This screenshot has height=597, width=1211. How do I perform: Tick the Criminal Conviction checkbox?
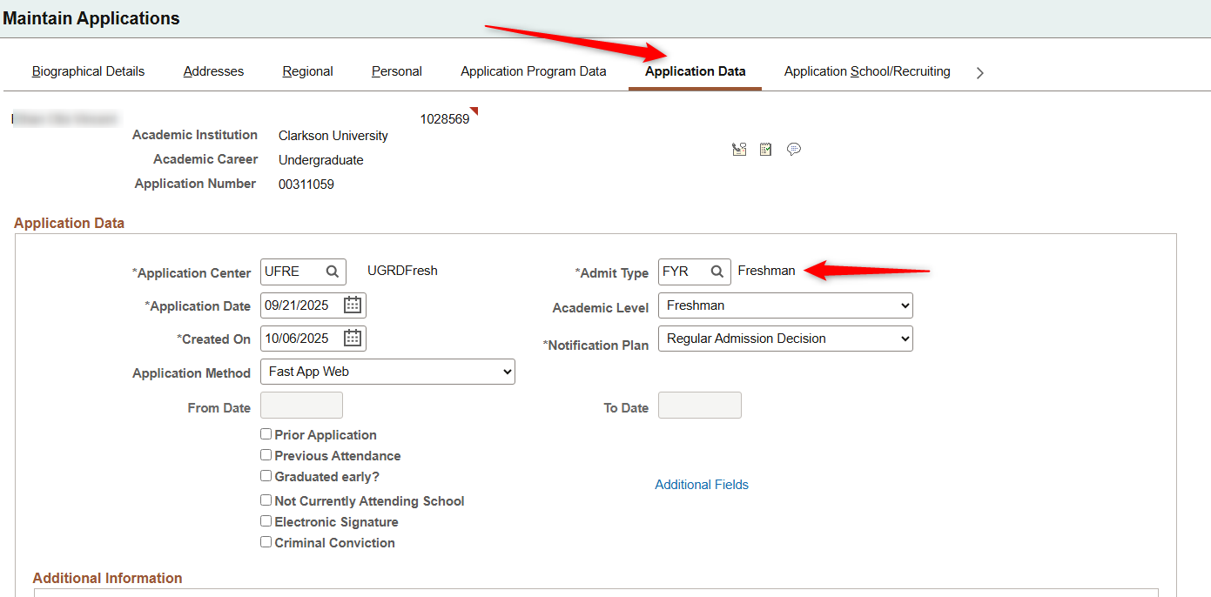click(266, 542)
